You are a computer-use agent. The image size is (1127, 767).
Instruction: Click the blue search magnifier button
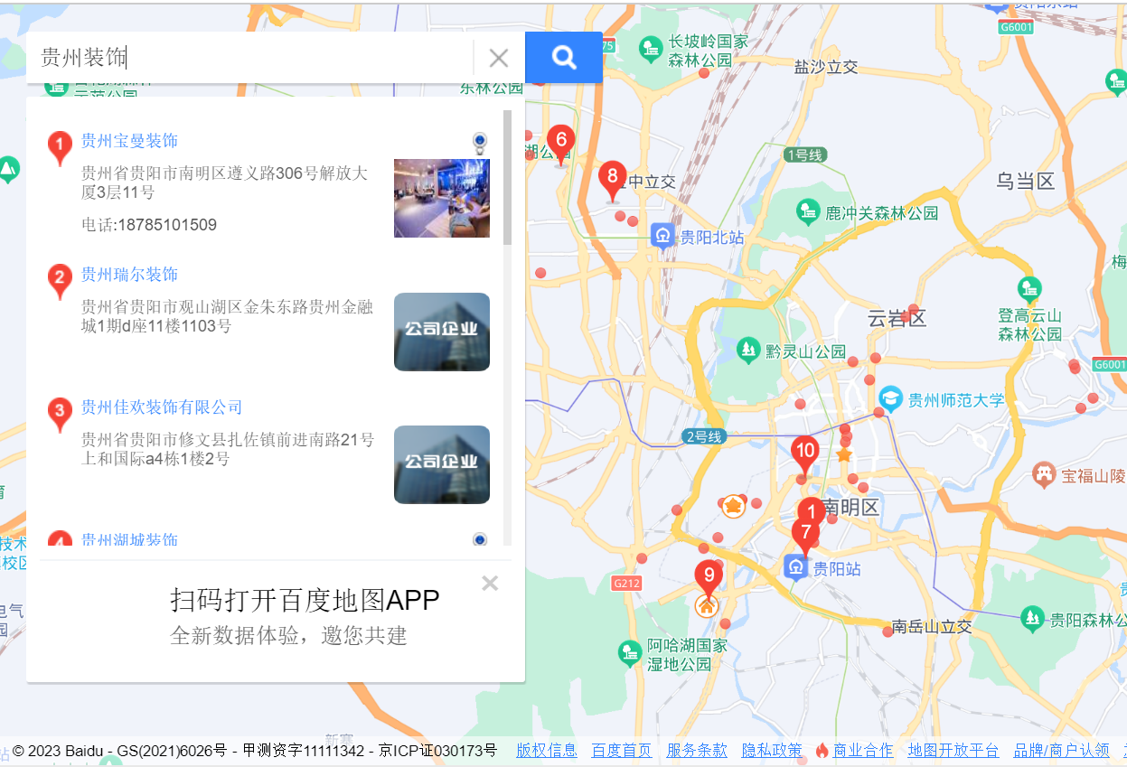point(564,58)
